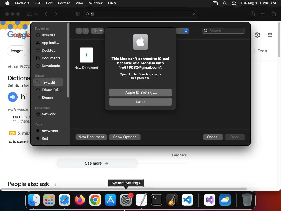
Task: Cancel the open file dialog
Action: click(x=213, y=137)
